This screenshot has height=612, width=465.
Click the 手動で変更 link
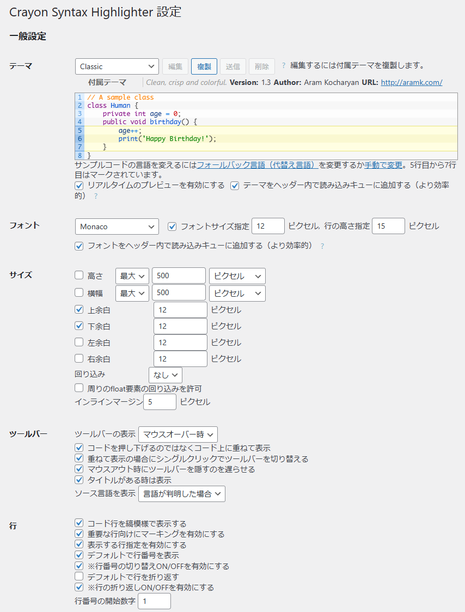(383, 165)
